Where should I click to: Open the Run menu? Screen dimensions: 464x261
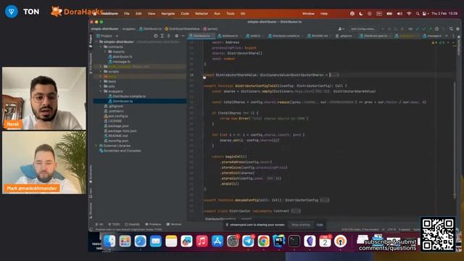coord(217,14)
